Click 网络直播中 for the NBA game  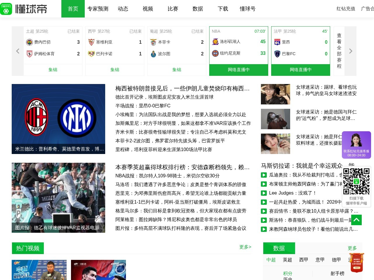tap(238, 70)
